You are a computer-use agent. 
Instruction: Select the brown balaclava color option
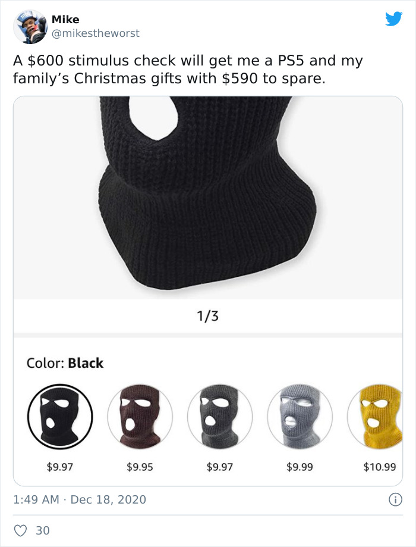tap(140, 417)
